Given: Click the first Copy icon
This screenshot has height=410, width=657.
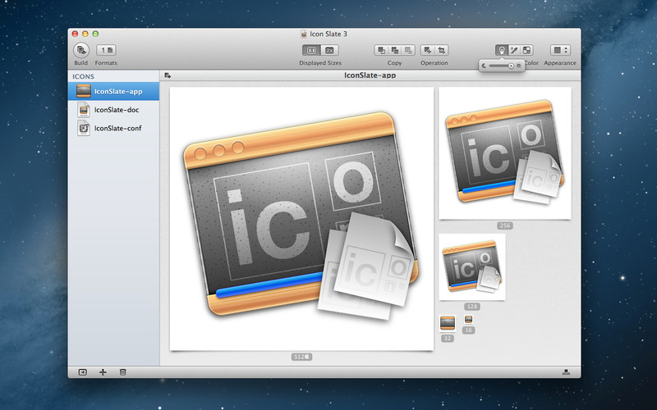Looking at the screenshot, I should (x=381, y=50).
